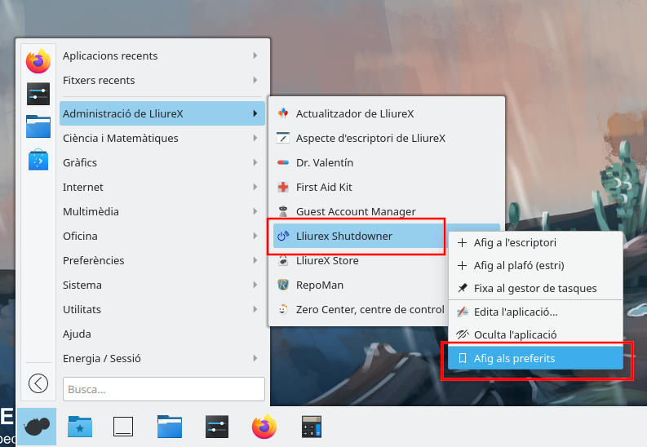Choose Fixa al gestor de tasques
This screenshot has width=647, height=447.
pos(535,288)
